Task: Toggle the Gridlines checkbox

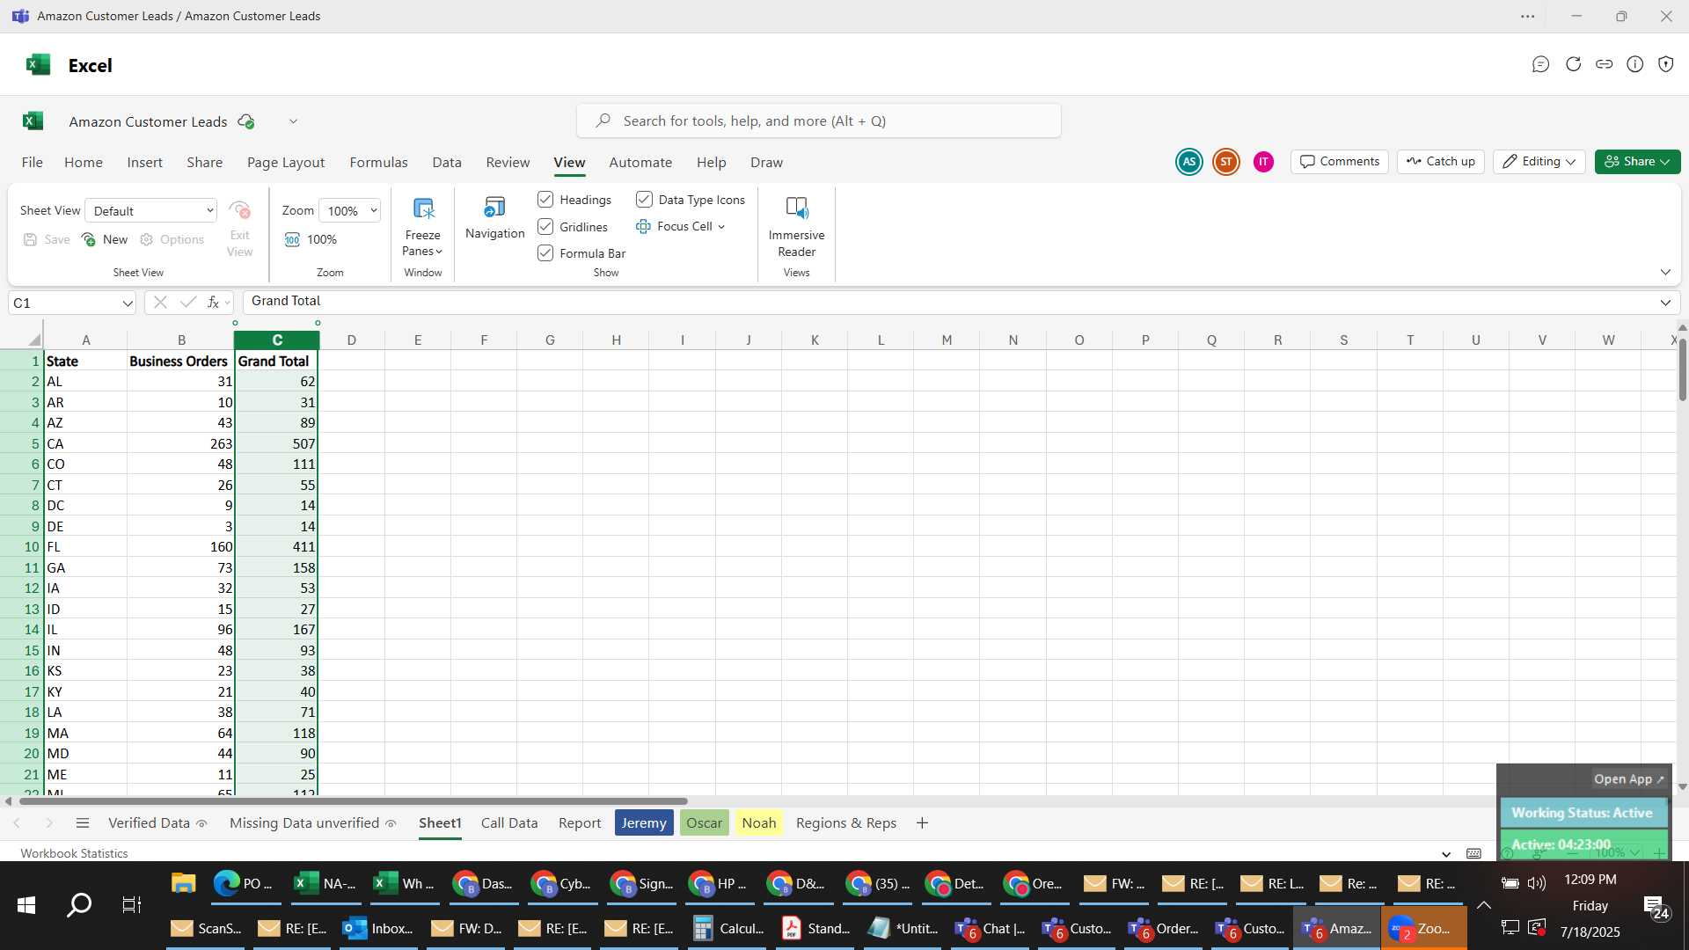Action: [545, 227]
